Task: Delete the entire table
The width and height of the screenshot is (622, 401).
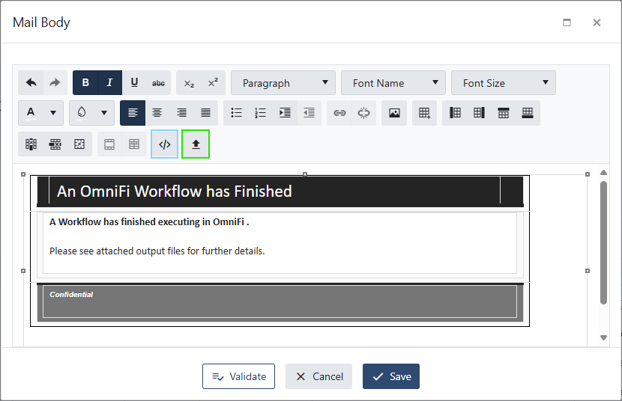Action: point(79,144)
